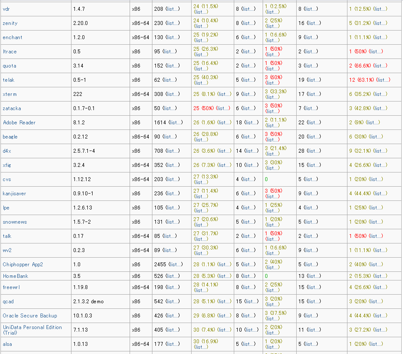Screen dimensions: 403x354
Task: Select version text 2.1.3.2 demo
Action: 88,302
